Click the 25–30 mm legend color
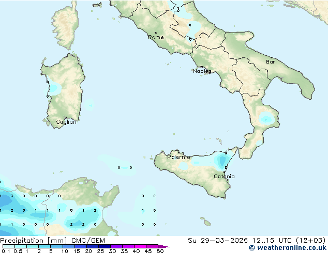 click(x=104, y=246)
